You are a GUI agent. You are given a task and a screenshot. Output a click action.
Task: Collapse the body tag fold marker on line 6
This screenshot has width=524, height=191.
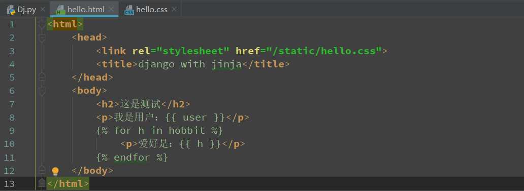click(x=42, y=92)
